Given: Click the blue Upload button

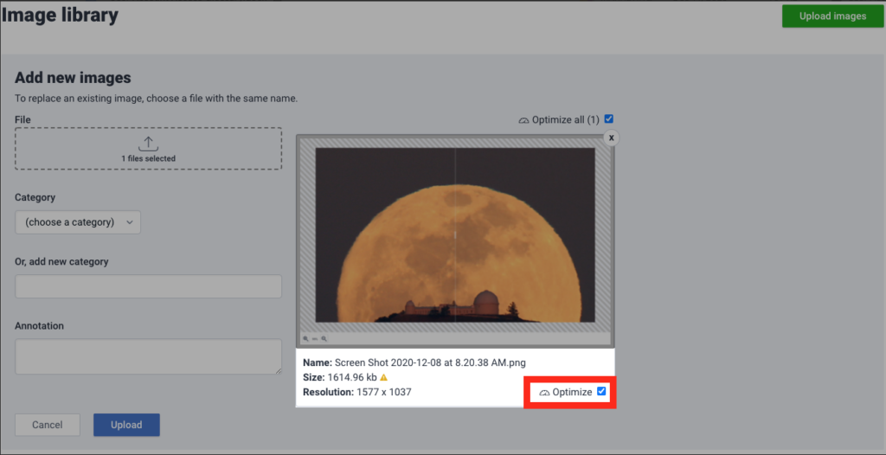Looking at the screenshot, I should tap(126, 425).
